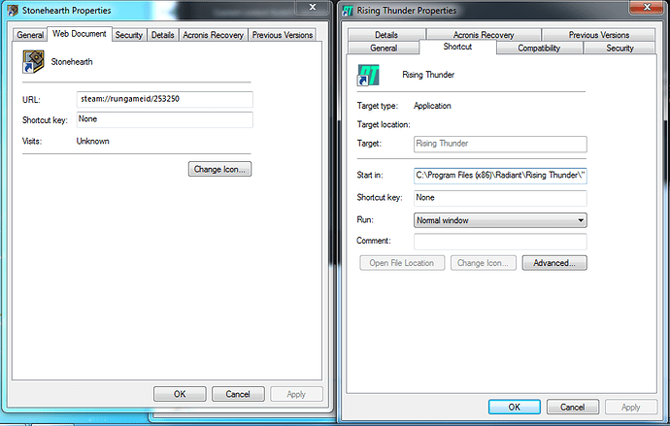Screen dimensions: 670x426
Task: Click the Stonehearth Properties title bar icon
Action: pyautogui.click(x=13, y=11)
